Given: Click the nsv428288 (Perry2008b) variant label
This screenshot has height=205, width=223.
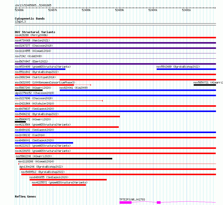Looking at the screenshot, I should click(32, 35).
